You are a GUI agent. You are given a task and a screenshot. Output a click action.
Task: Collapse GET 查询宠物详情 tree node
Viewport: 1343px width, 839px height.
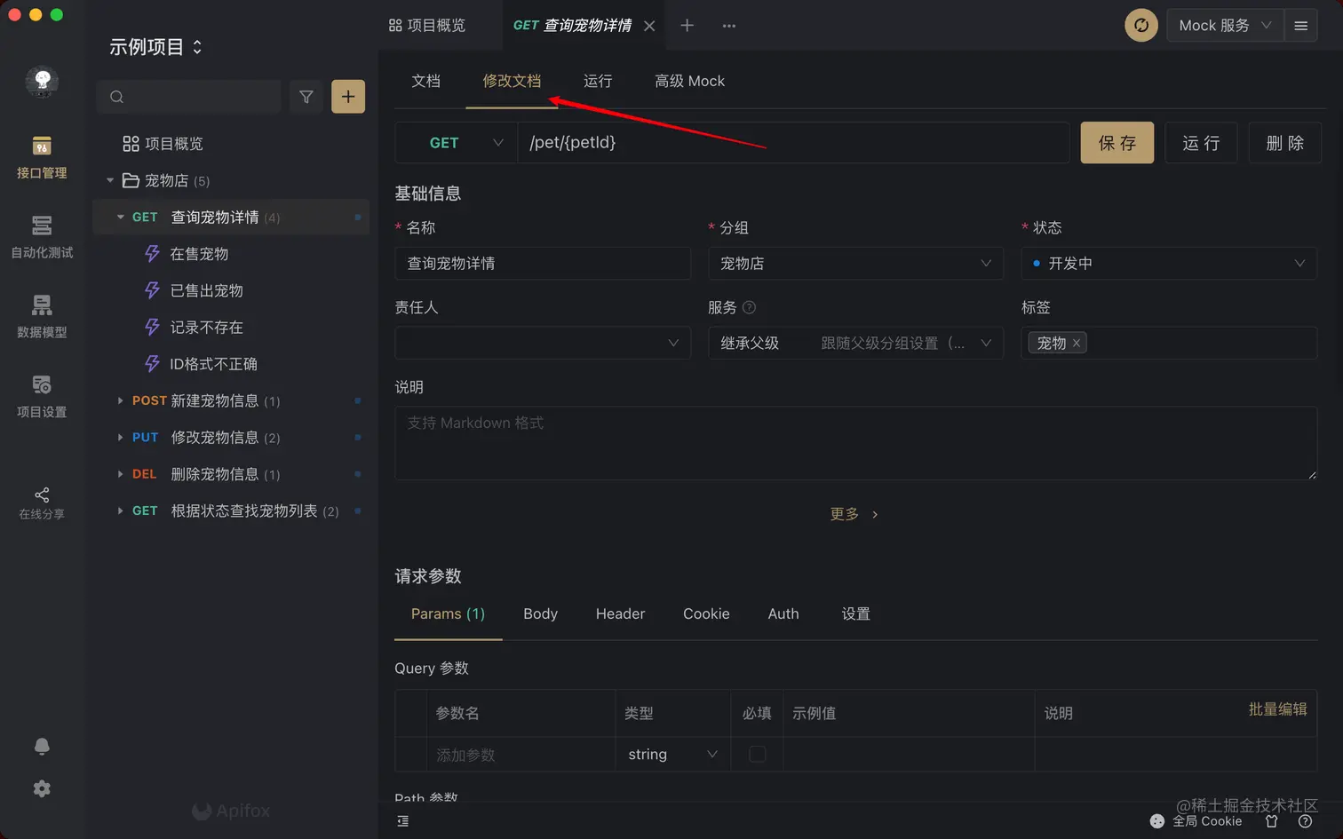(x=120, y=217)
